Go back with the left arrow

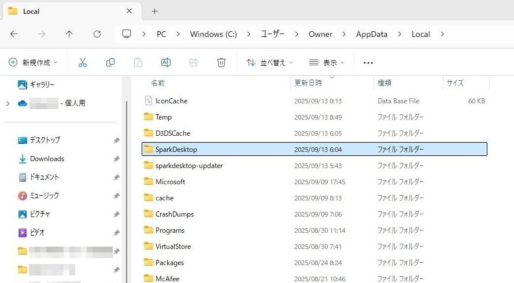14,33
